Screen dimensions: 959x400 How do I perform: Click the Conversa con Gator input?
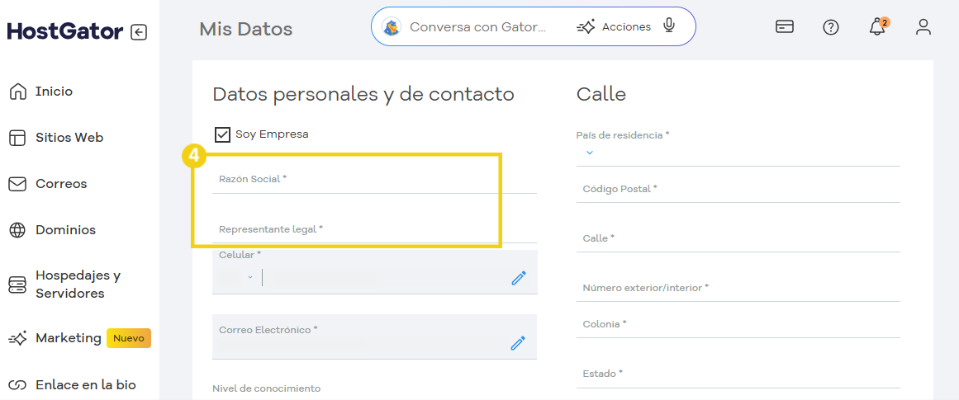point(477,27)
